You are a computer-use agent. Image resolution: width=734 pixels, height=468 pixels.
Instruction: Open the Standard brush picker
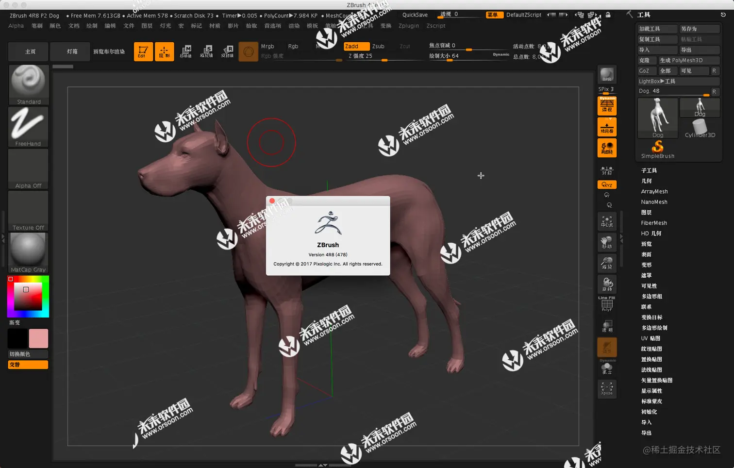(x=28, y=84)
